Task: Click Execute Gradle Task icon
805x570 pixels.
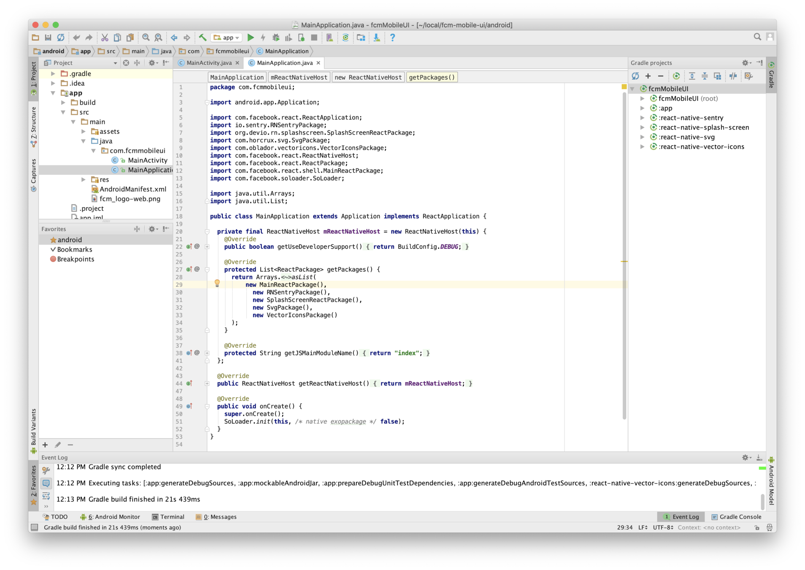Action: [x=676, y=76]
